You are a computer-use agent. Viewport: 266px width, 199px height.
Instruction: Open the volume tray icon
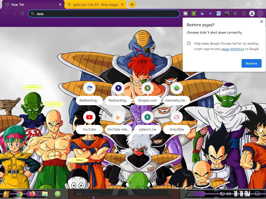[229, 194]
